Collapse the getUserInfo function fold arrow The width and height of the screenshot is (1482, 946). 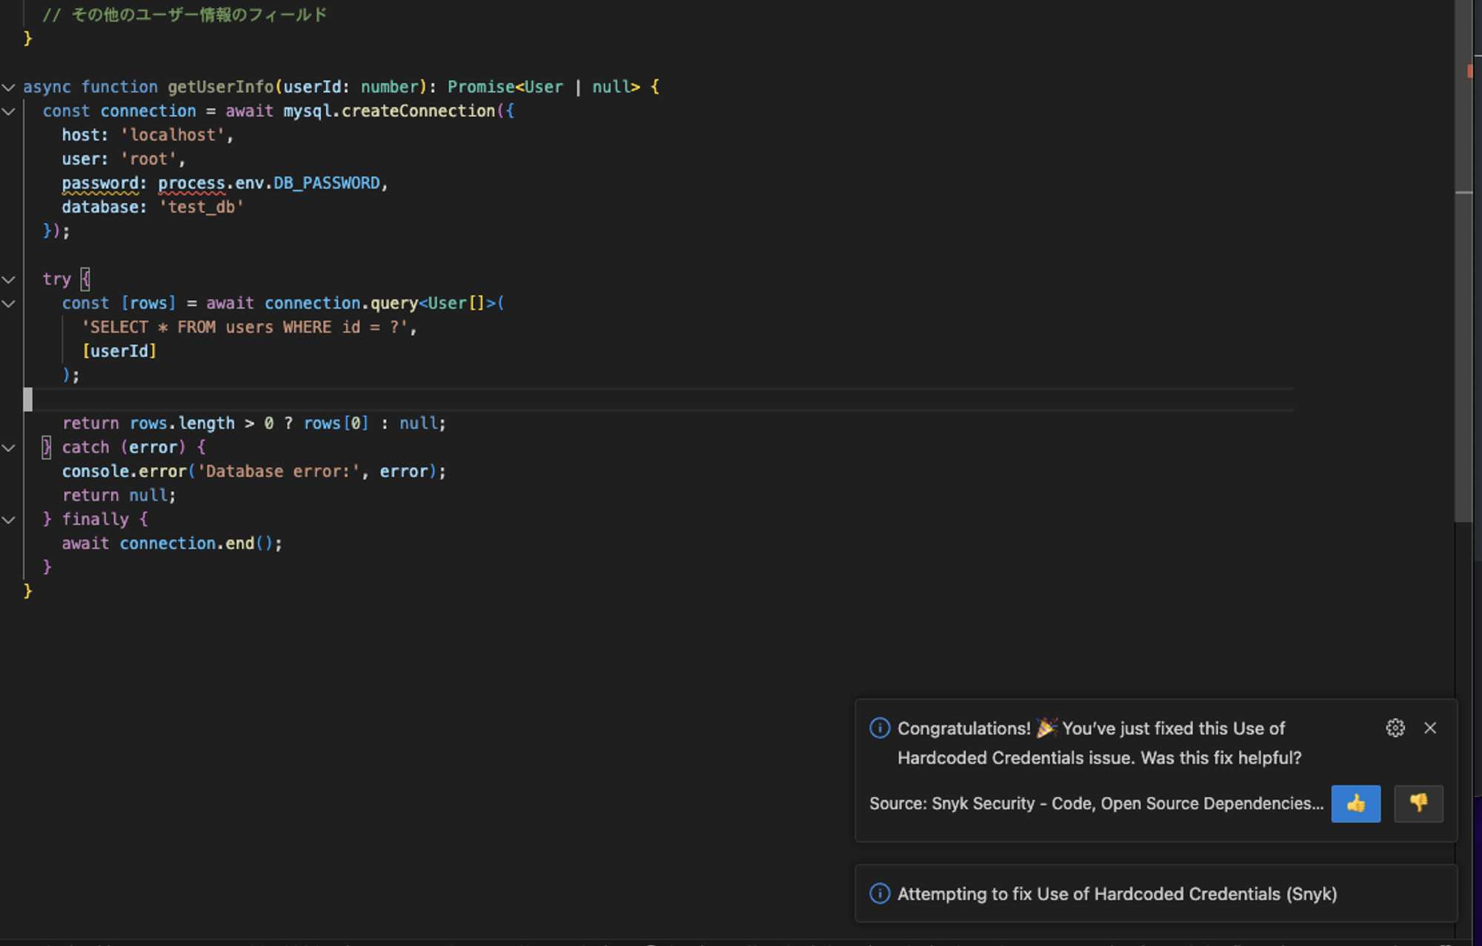[x=9, y=87]
